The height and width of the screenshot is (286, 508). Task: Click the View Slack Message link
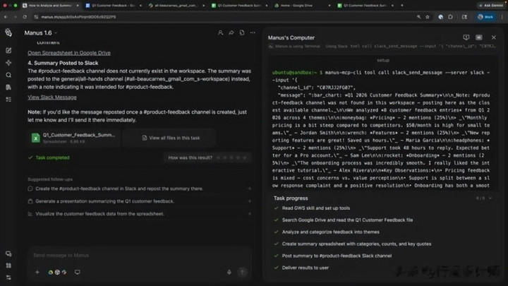(x=52, y=97)
